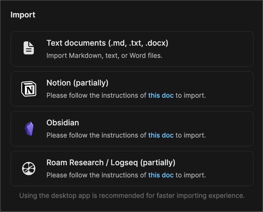The height and width of the screenshot is (212, 263).
Task: Click this doc link under Obsidian
Action: point(161,135)
